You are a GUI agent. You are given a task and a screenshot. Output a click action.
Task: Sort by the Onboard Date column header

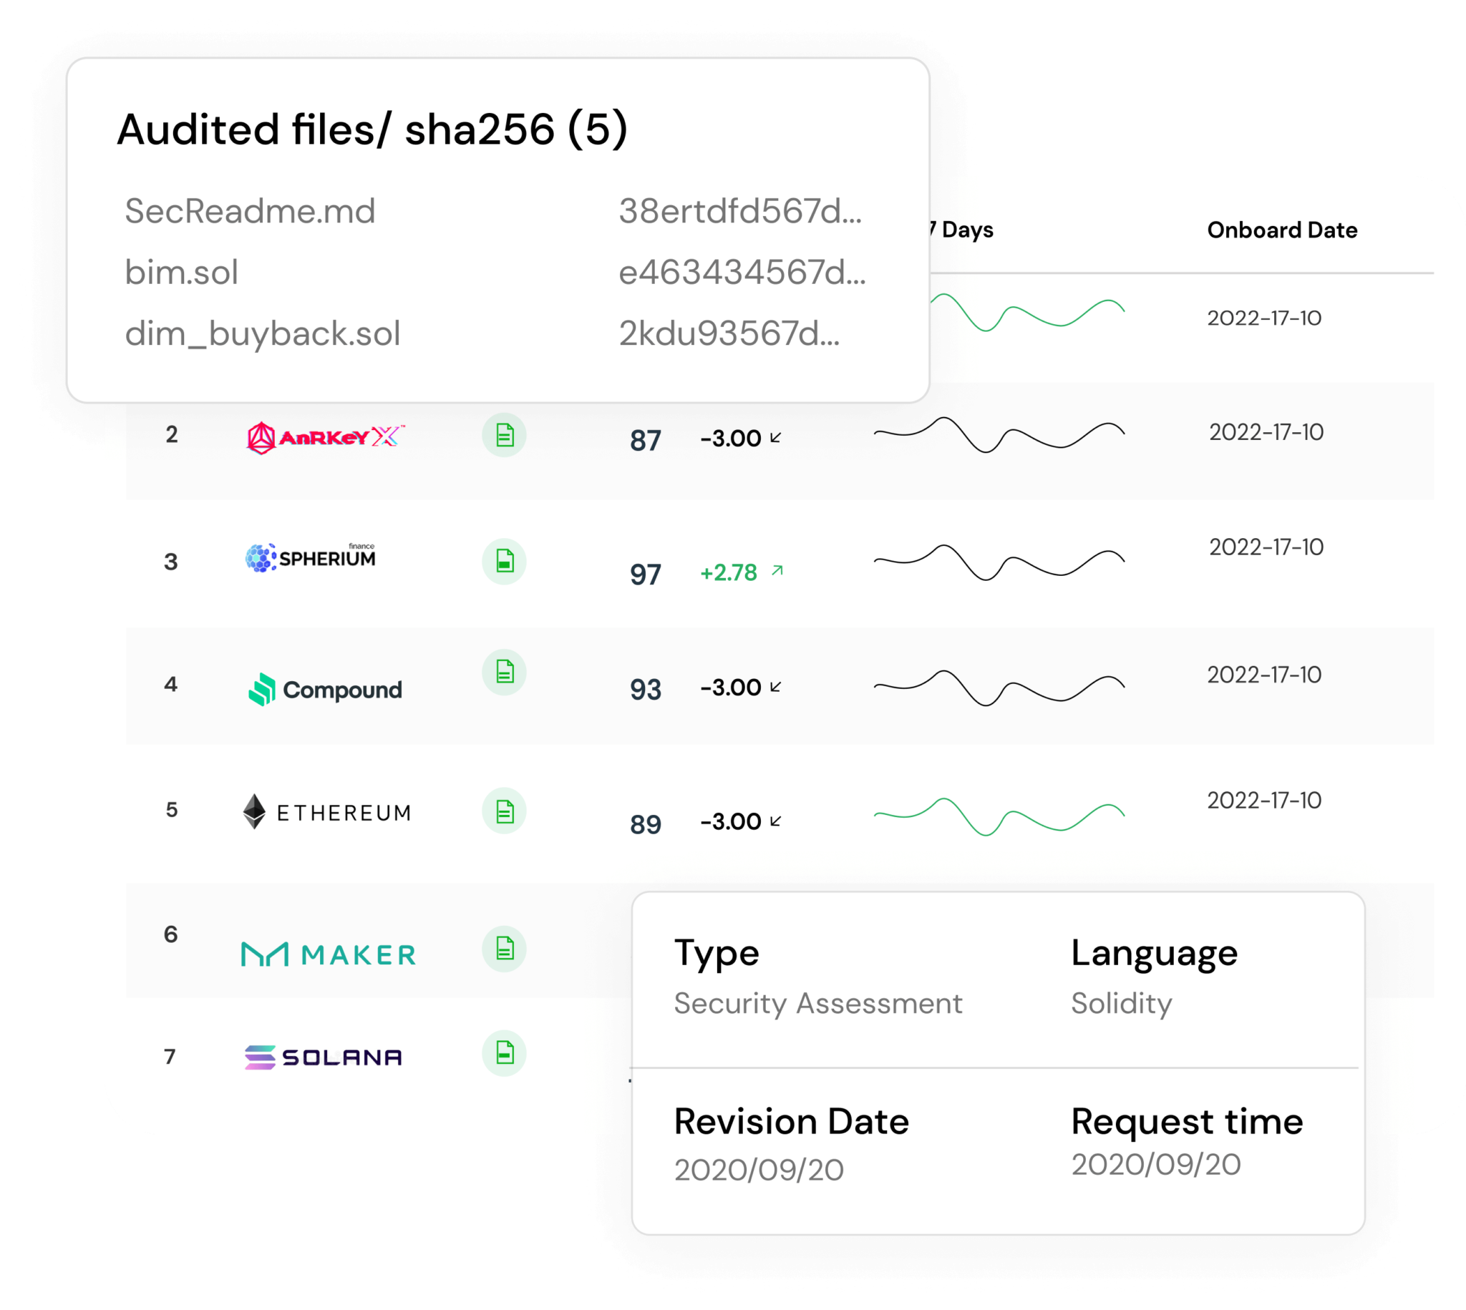click(1281, 230)
